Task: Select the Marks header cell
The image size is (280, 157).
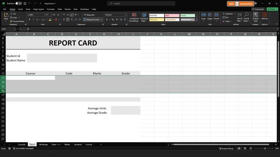Action: point(97,73)
